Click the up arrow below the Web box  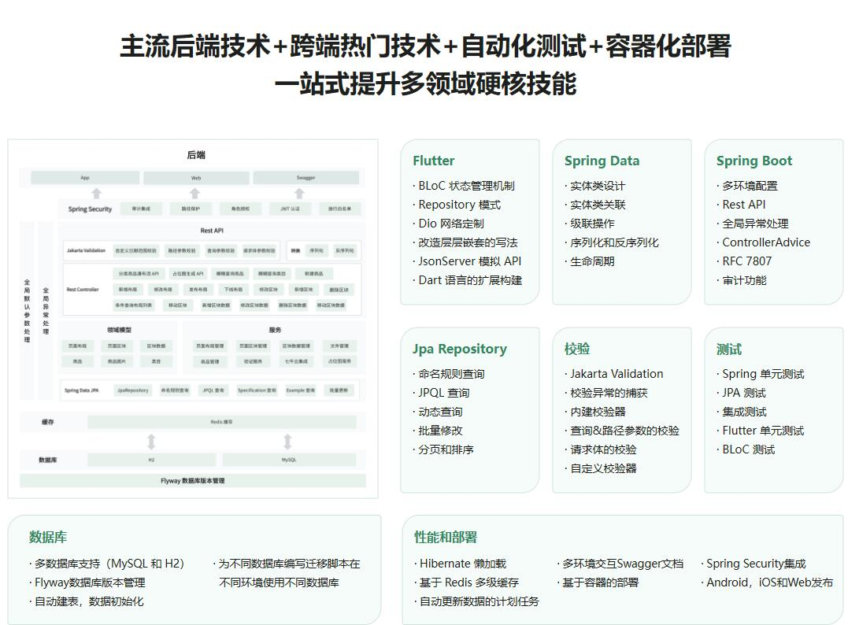coord(195,193)
